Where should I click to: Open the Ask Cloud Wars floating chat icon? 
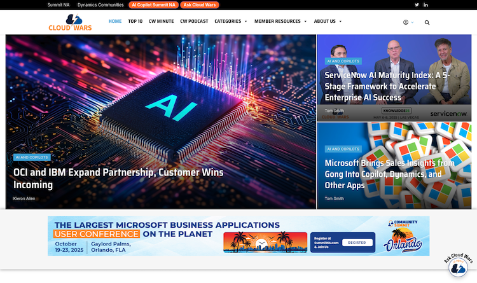[x=458, y=267]
